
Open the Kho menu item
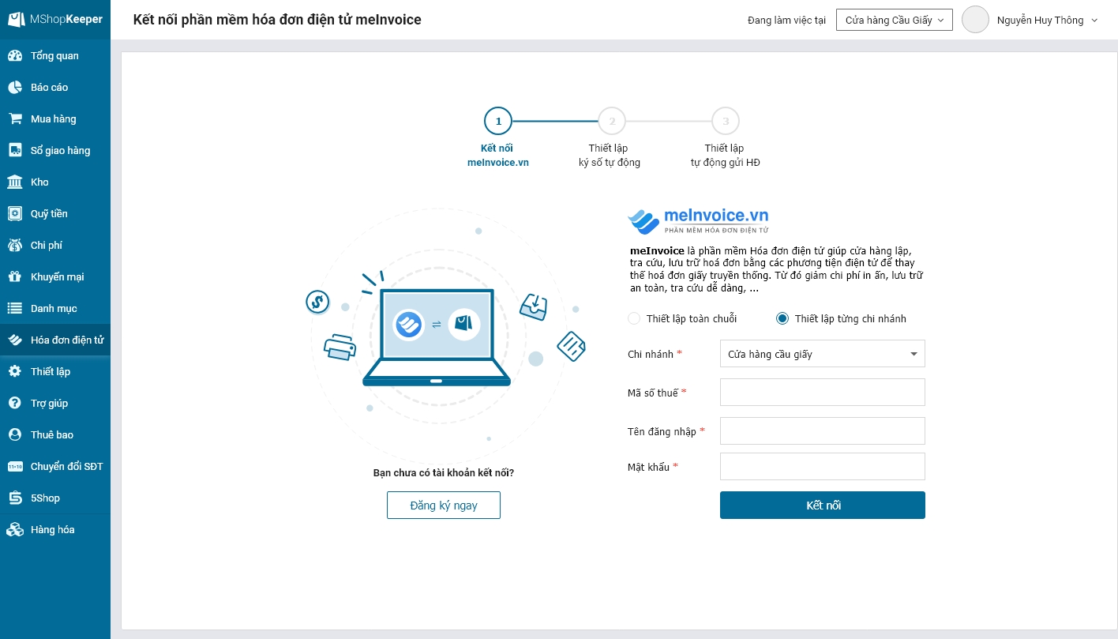coord(55,182)
